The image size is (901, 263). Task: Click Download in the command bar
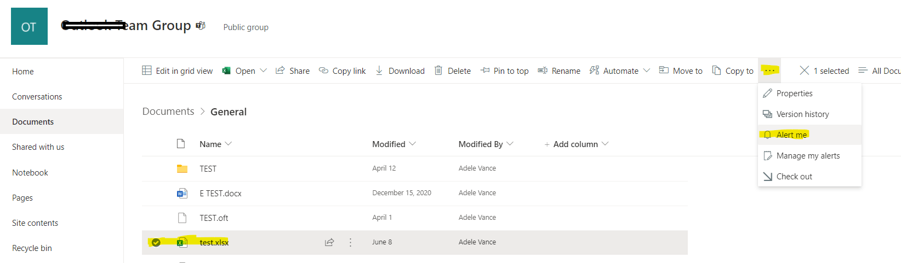(400, 71)
